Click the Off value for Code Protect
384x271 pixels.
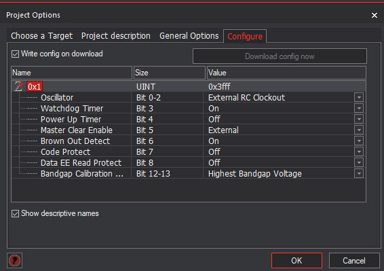click(214, 152)
